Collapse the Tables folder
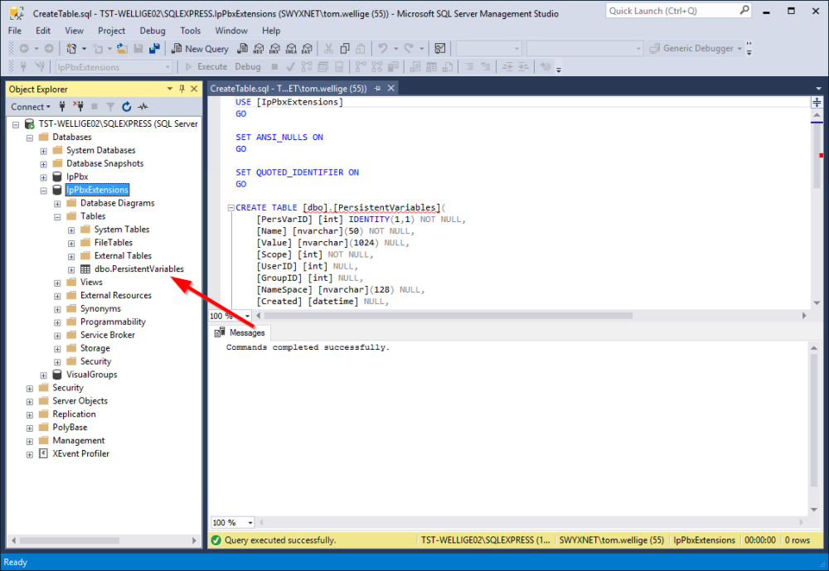This screenshot has width=829, height=571. pos(57,217)
